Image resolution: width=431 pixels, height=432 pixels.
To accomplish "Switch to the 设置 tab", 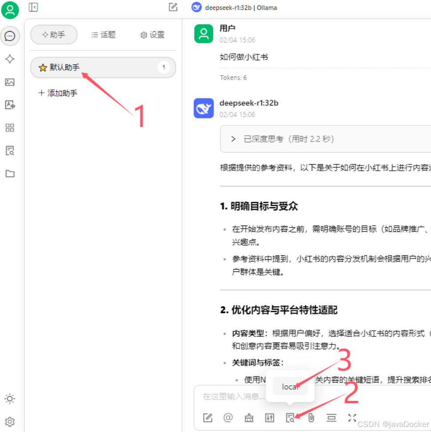I will coord(152,35).
